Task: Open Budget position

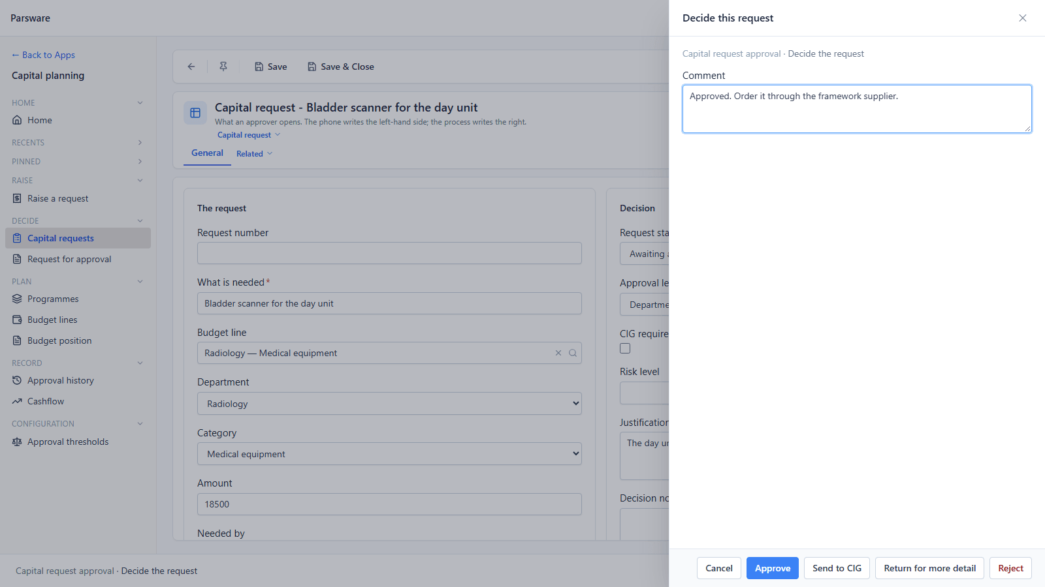Action: (78, 340)
